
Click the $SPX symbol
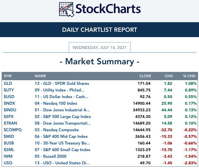(x=9, y=117)
